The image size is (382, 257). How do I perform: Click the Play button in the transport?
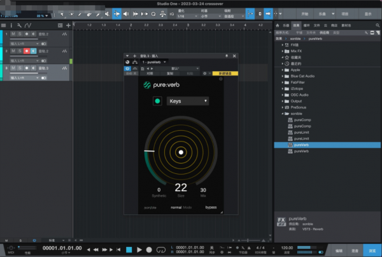139,249
